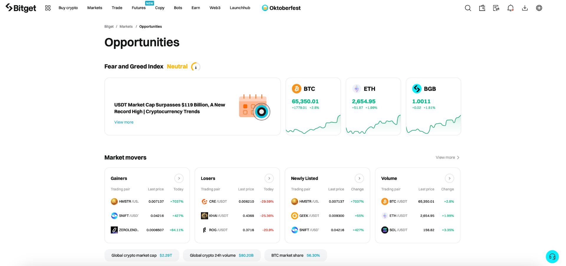Click the 65,350.01 BTC price in card
Image resolution: width=566 pixels, height=266 pixels.
coord(305,101)
